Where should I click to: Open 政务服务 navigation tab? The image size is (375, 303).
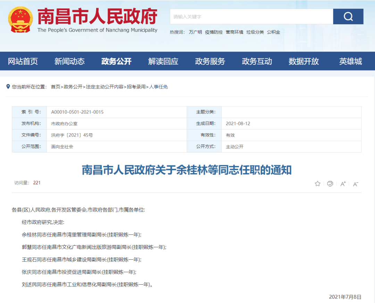click(x=210, y=61)
